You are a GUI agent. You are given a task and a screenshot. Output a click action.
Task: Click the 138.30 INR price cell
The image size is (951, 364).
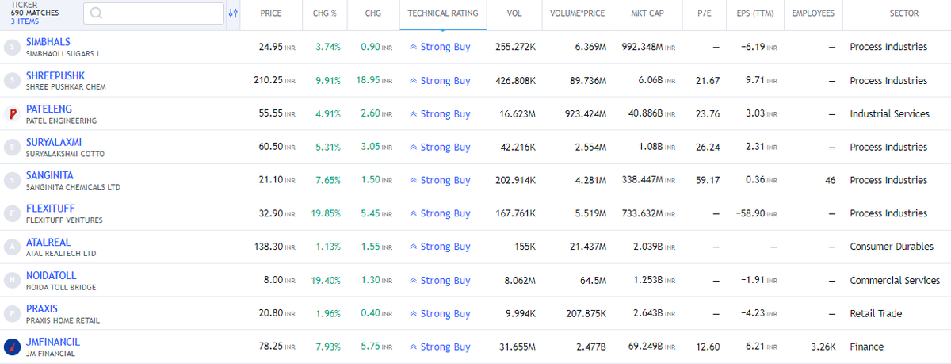tap(274, 247)
